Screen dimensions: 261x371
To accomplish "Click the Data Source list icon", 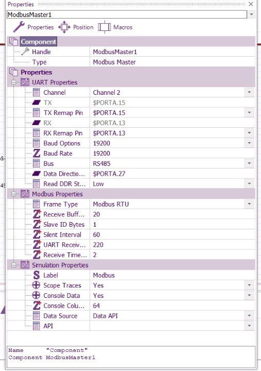I will 36,316.
